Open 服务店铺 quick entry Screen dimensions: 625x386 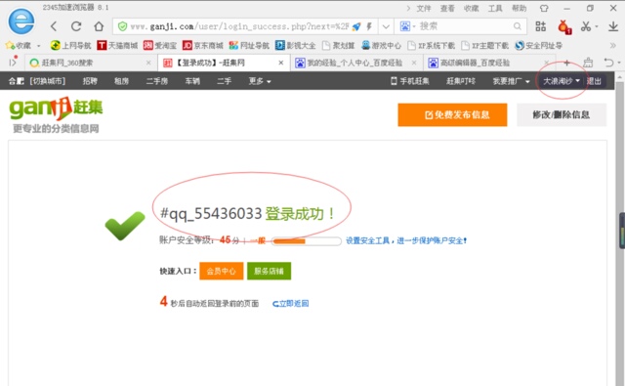270,271
